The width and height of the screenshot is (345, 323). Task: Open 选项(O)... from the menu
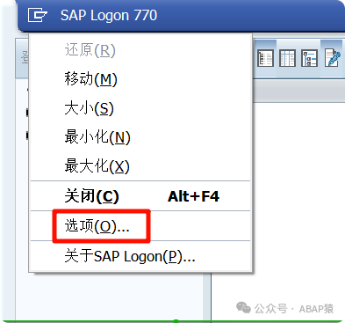click(x=140, y=226)
